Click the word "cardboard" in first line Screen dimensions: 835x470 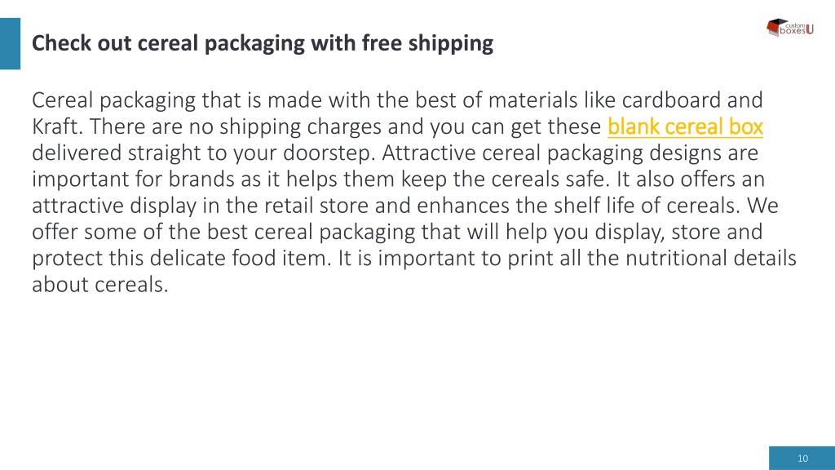tap(671, 100)
